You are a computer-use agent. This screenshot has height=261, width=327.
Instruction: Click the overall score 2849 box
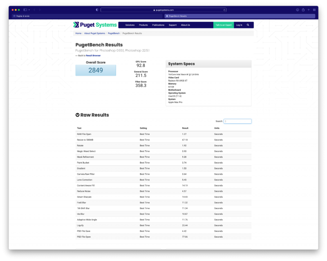coord(96,70)
